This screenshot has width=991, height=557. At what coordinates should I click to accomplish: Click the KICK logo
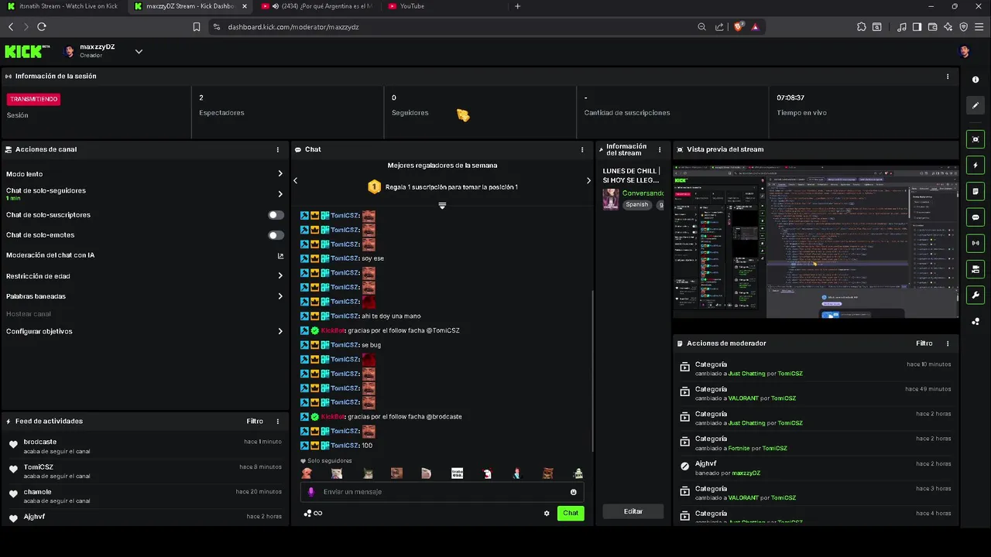[27, 52]
